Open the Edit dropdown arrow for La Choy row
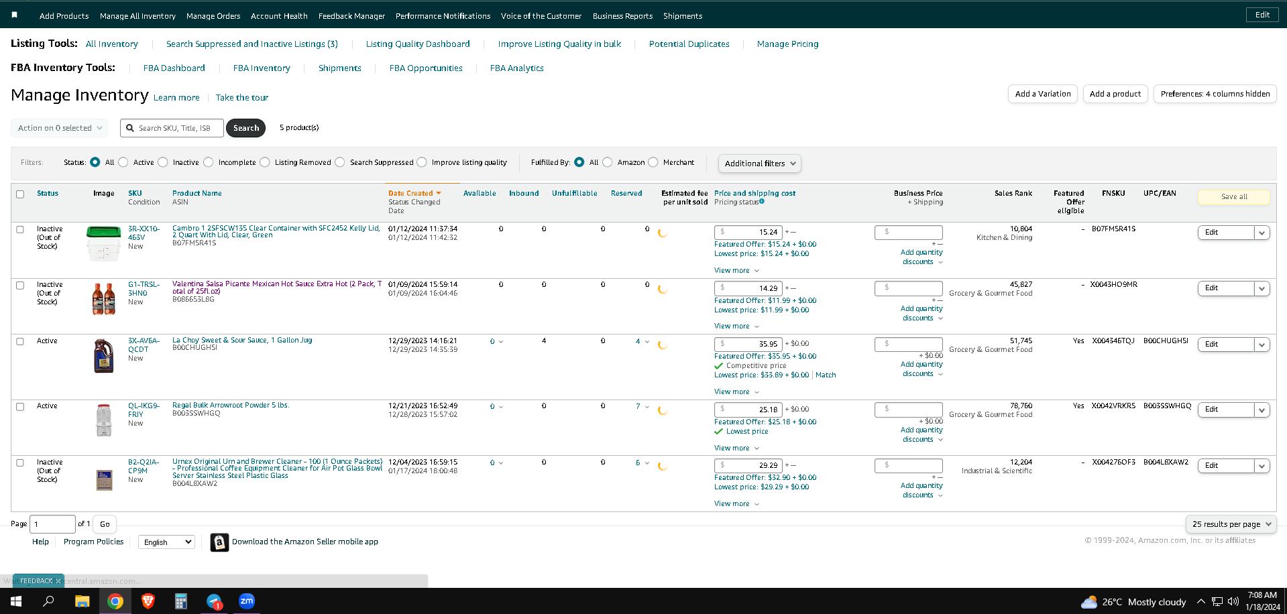 (1262, 345)
